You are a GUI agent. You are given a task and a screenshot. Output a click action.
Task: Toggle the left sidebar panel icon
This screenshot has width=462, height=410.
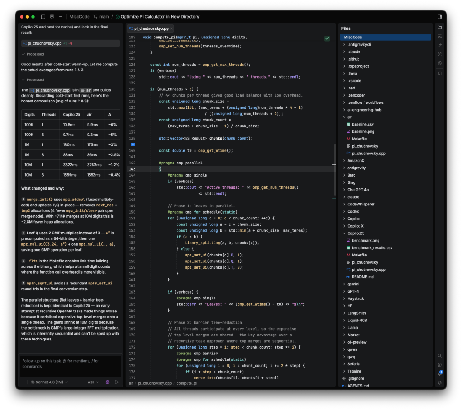(43, 17)
